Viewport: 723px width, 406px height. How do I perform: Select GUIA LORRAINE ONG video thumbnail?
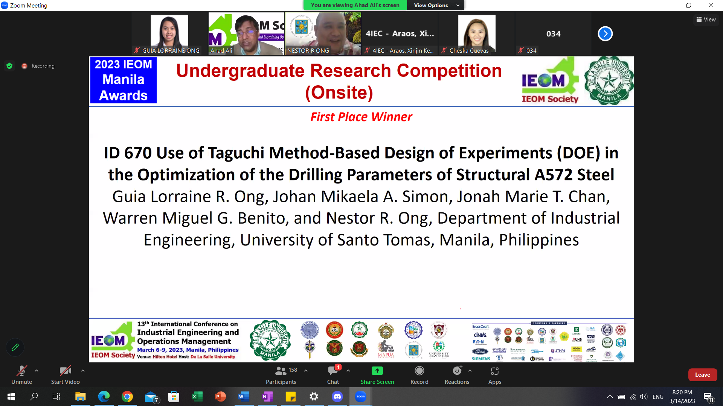169,34
